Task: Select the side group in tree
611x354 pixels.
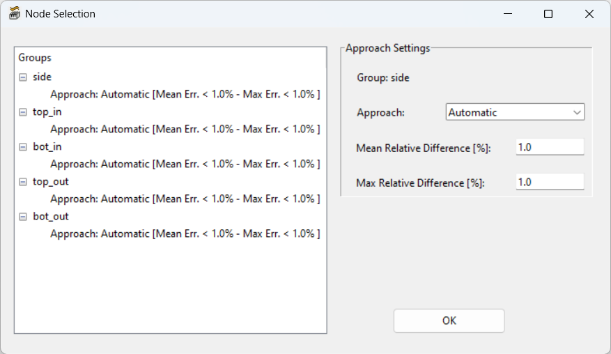Action: (42, 77)
